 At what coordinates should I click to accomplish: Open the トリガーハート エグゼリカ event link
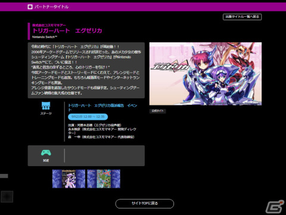coord(102,107)
